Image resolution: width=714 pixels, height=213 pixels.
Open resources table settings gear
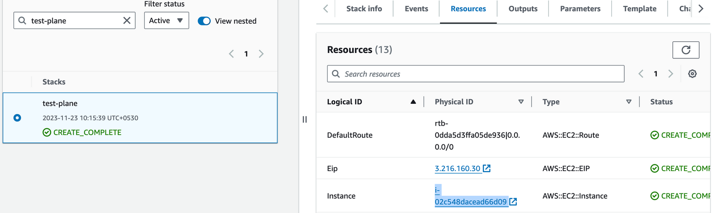point(692,74)
